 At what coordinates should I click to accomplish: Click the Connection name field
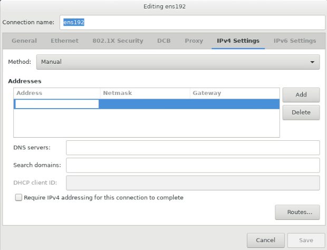click(x=193, y=22)
